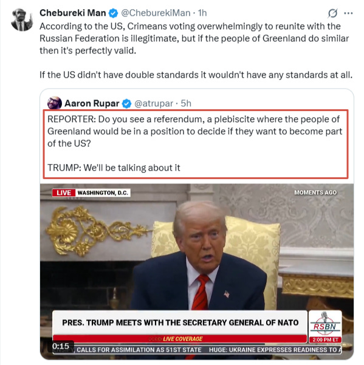Open Aaron Rupar's small avatar

55,103
